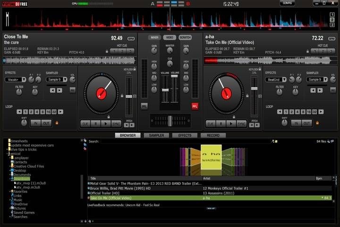Viewport: 340px width, 227px height.
Task: Click right deck pitch slider handle
Action: pyautogui.click(x=254, y=88)
